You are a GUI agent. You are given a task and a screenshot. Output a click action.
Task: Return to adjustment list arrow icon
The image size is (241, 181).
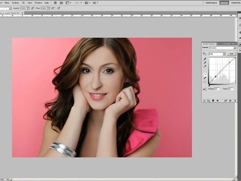(x=204, y=101)
